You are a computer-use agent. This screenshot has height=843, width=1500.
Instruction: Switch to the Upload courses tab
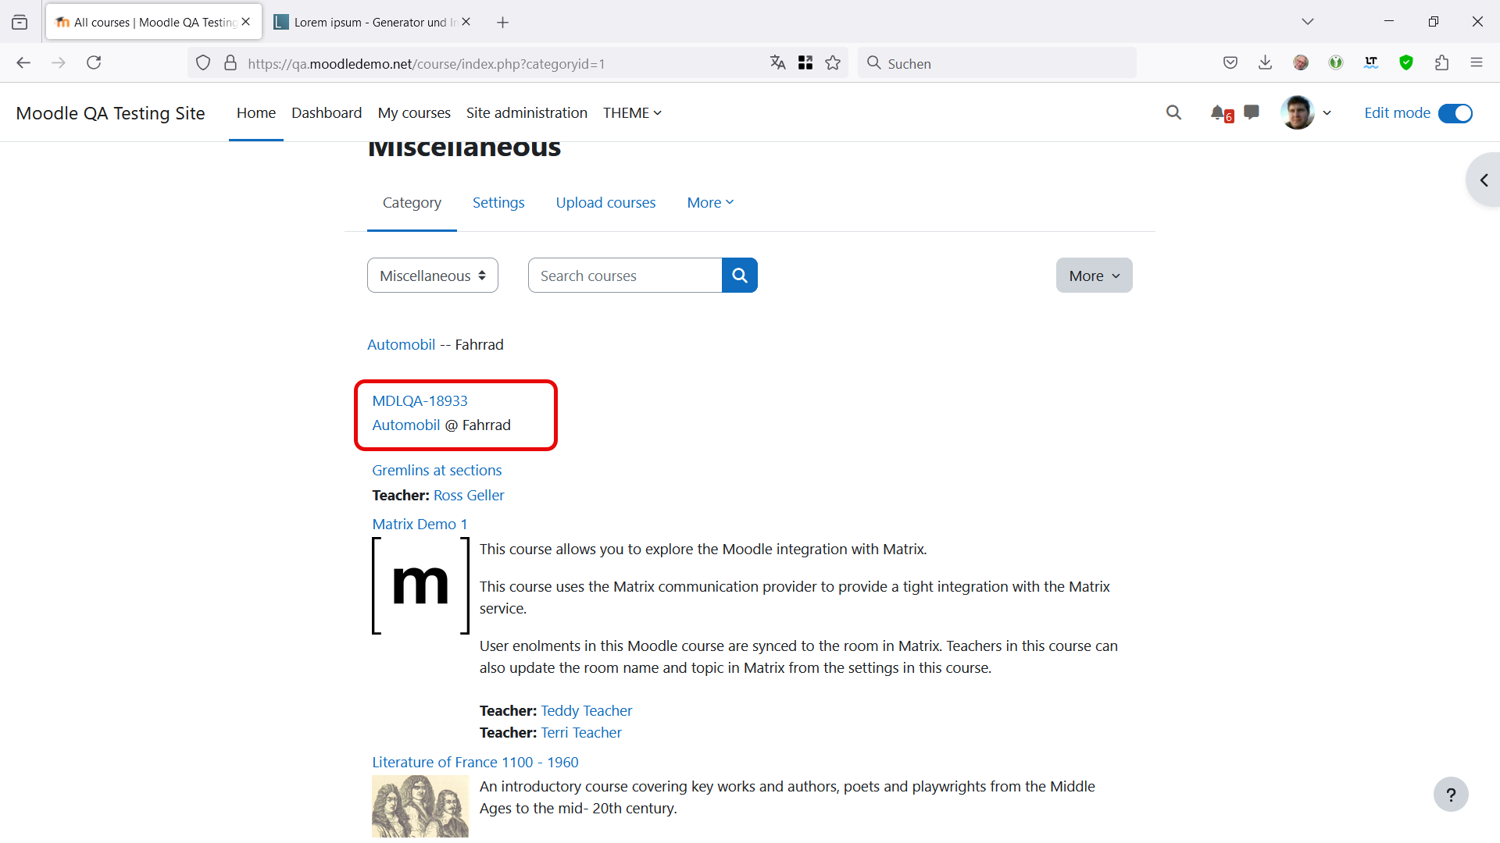605,203
